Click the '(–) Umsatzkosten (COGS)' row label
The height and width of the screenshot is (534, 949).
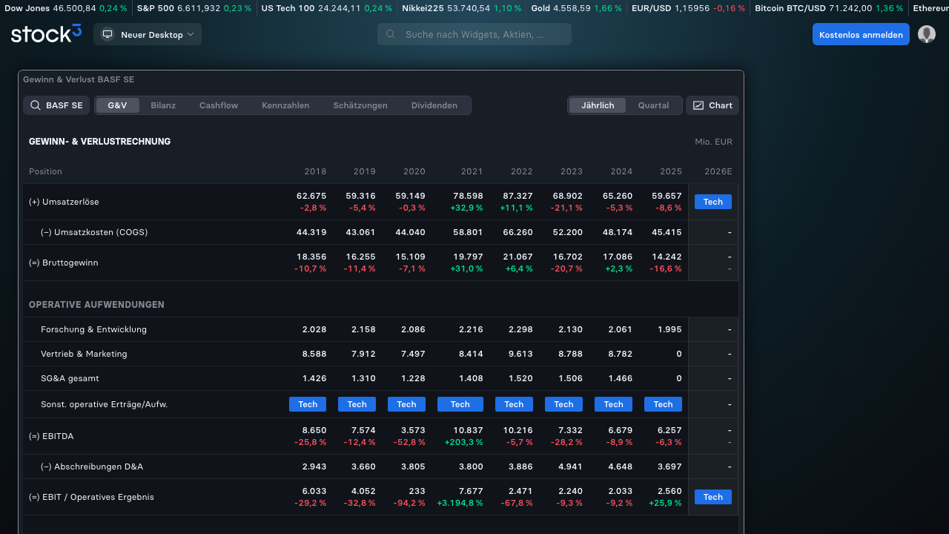coord(94,232)
